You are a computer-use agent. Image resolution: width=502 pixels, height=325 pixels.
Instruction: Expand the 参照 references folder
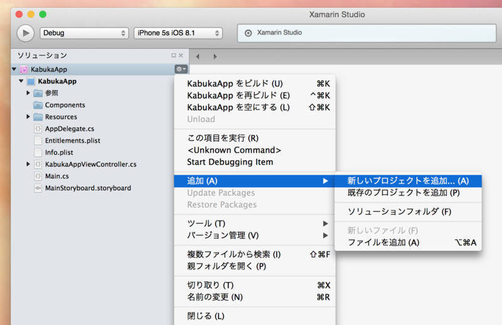pyautogui.click(x=28, y=93)
